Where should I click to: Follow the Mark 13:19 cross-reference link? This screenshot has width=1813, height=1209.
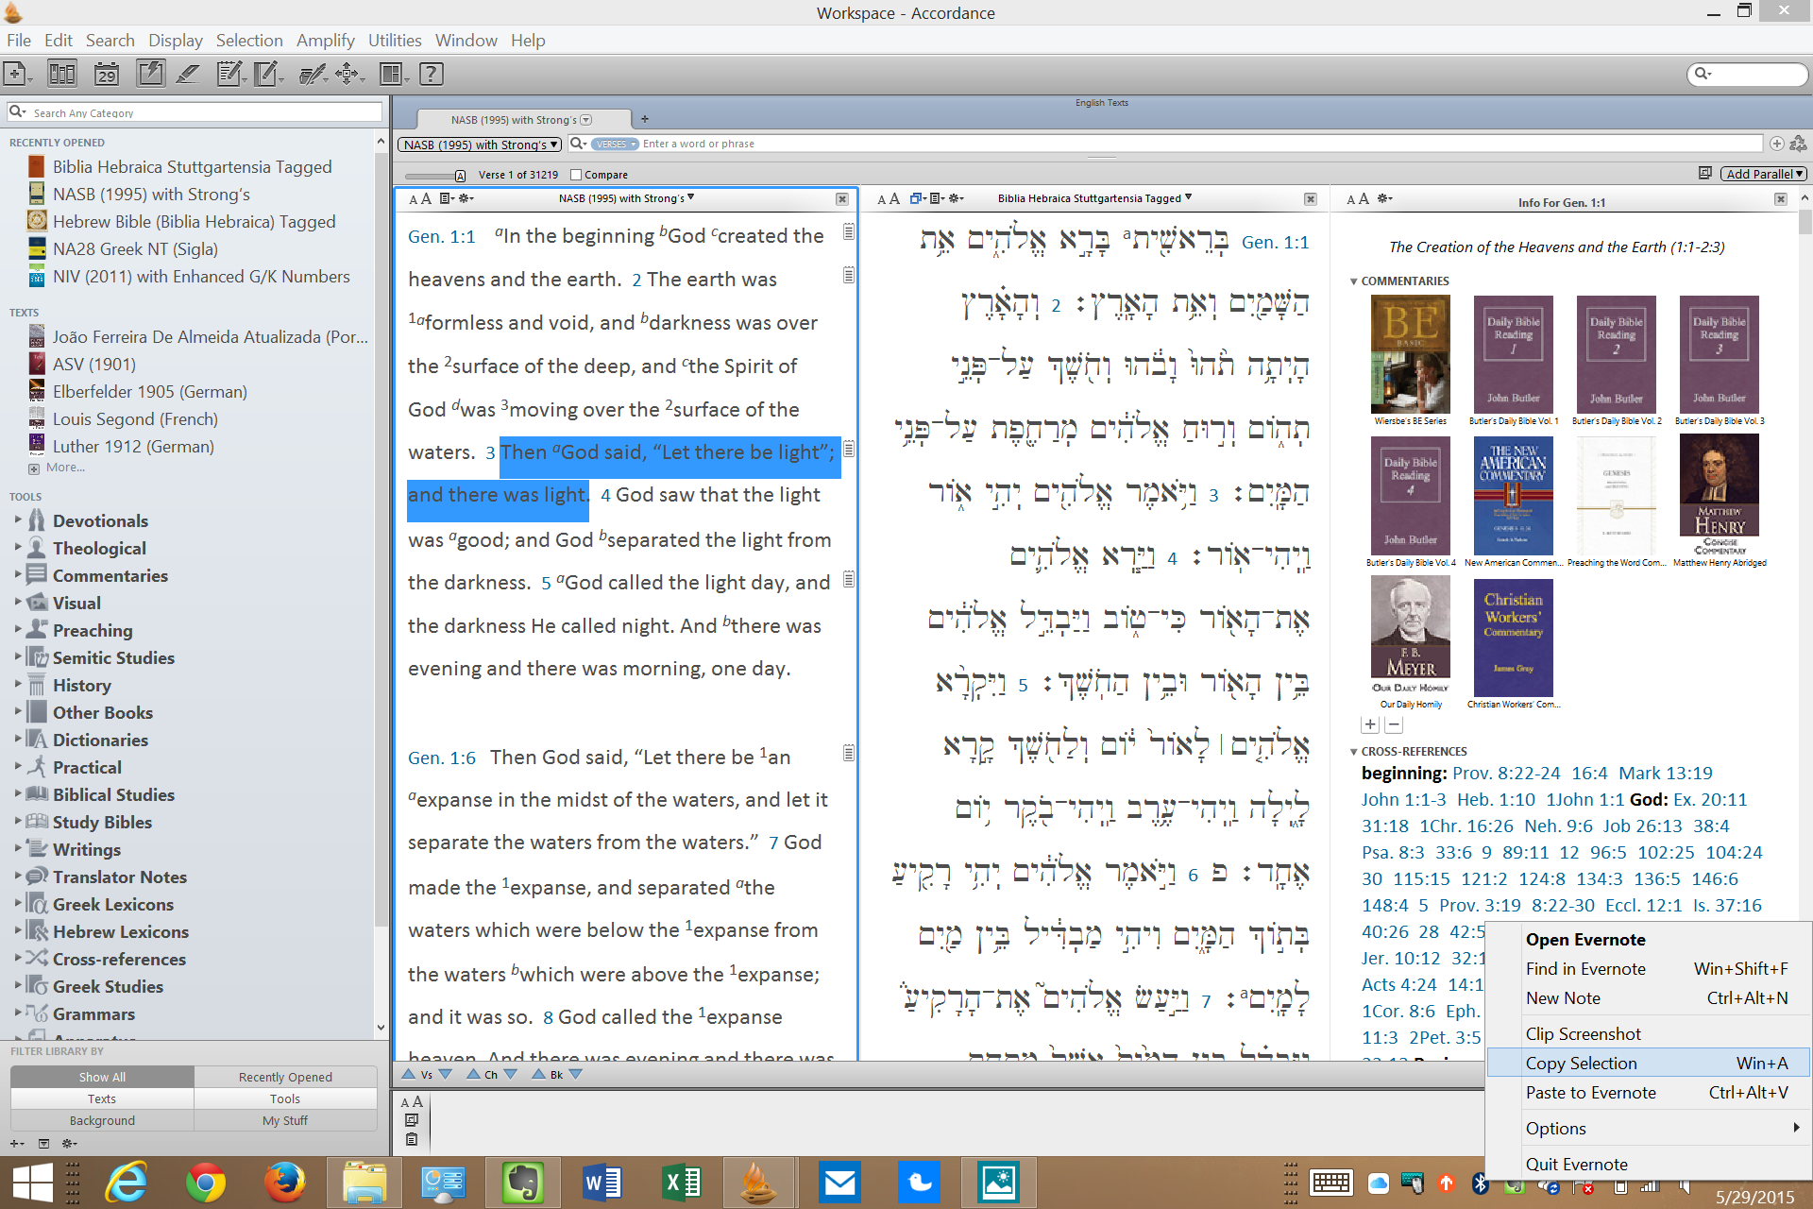(1665, 773)
